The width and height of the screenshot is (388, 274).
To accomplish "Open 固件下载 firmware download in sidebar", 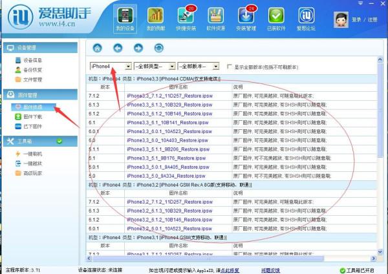I will pyautogui.click(x=28, y=116).
